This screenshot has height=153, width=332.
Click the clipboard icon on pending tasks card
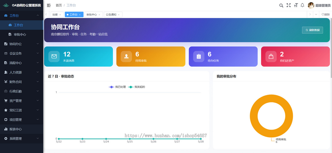(199, 56)
